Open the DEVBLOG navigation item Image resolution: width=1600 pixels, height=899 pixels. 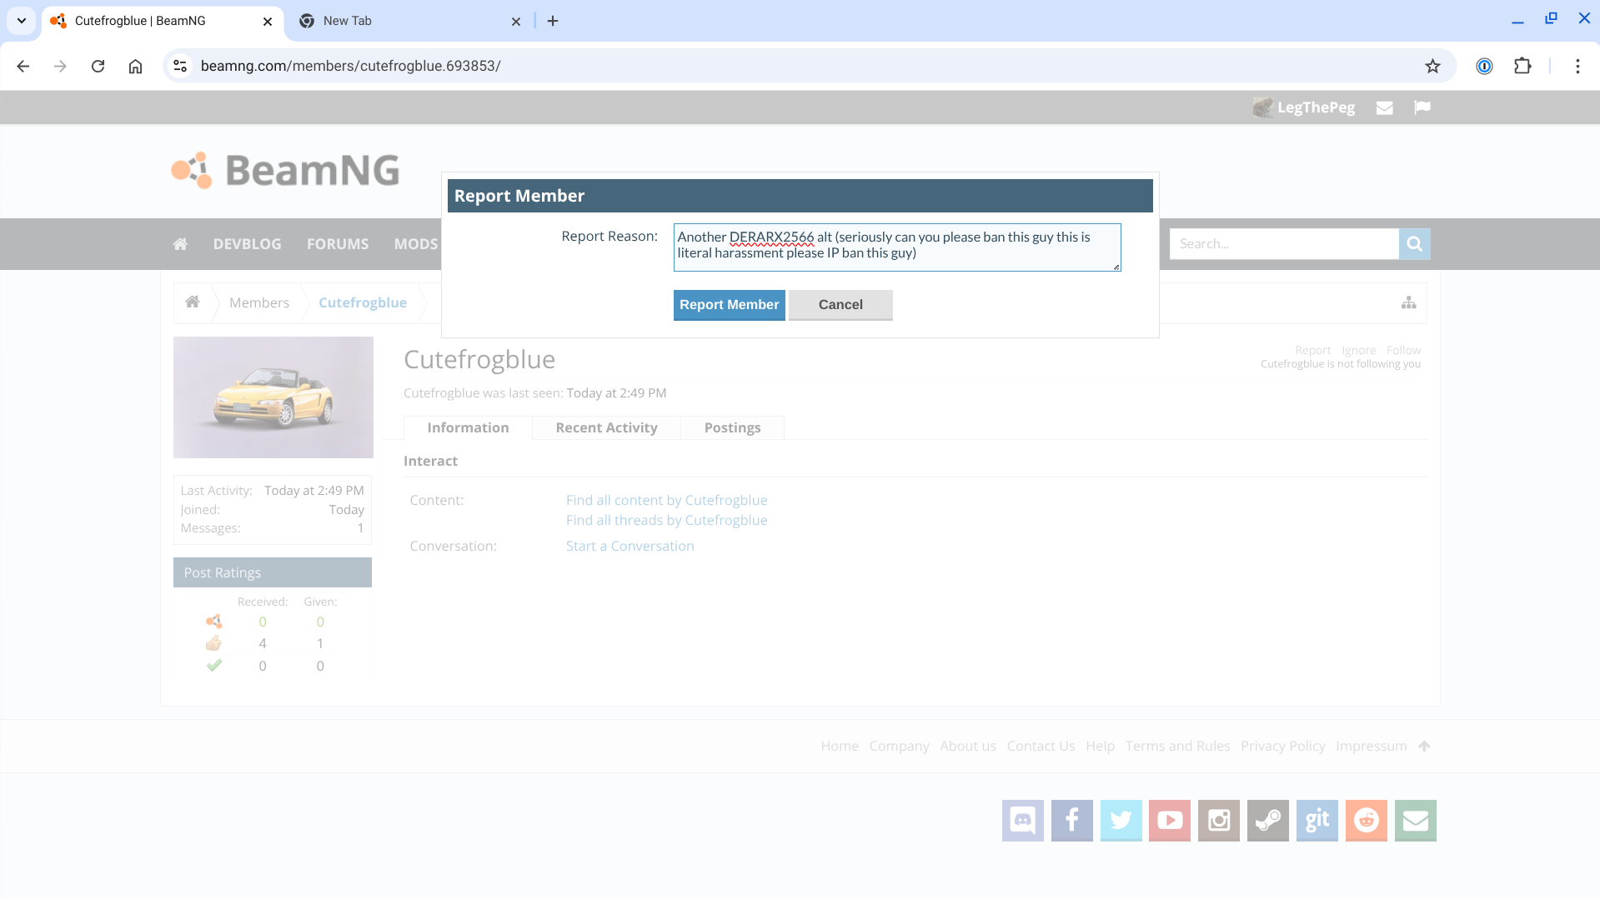247,244
